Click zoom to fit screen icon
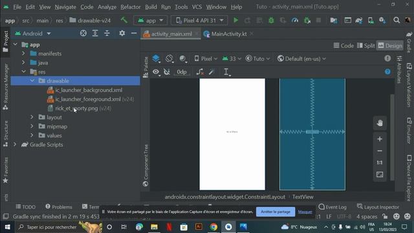 [x=380, y=174]
